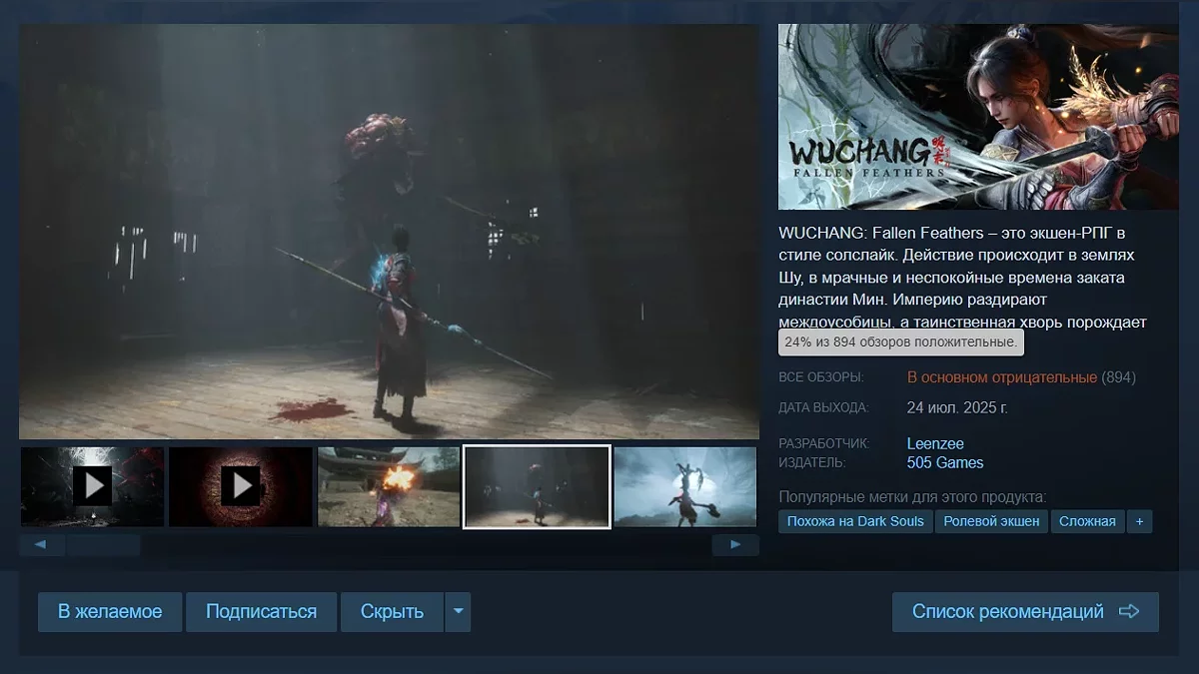Click the WUCHANG Fallen Feathers header image
The height and width of the screenshot is (674, 1199).
978,117
